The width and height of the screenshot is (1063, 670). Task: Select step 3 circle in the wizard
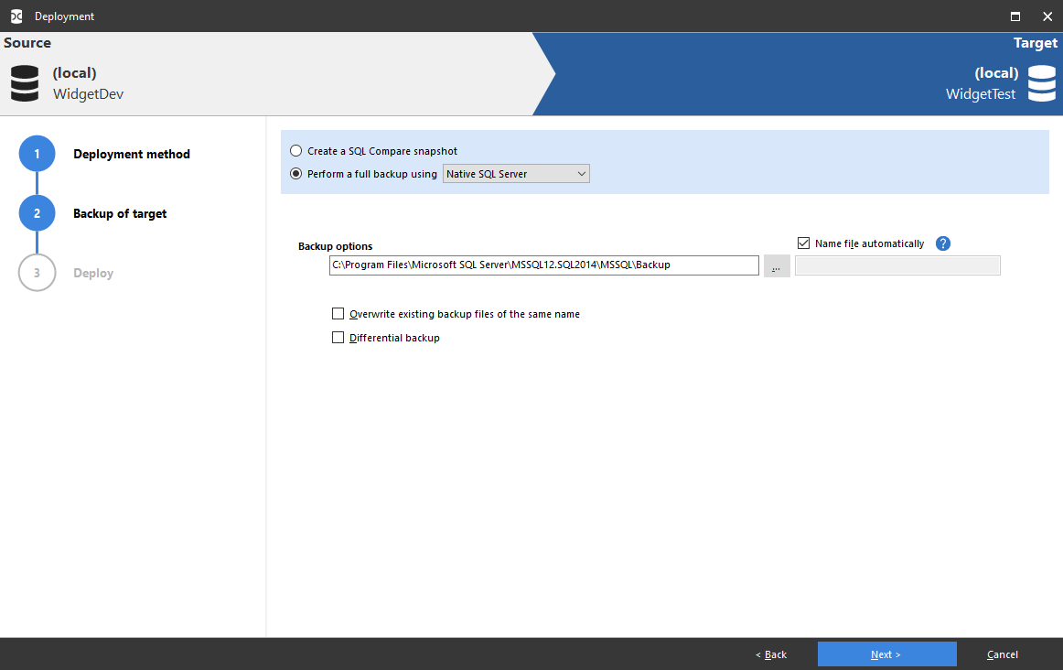(x=37, y=272)
